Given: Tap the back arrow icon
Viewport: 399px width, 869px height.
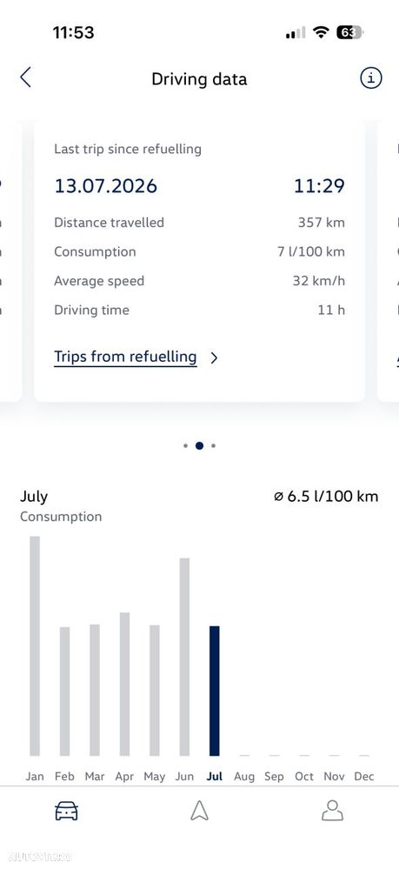Looking at the screenshot, I should point(25,77).
